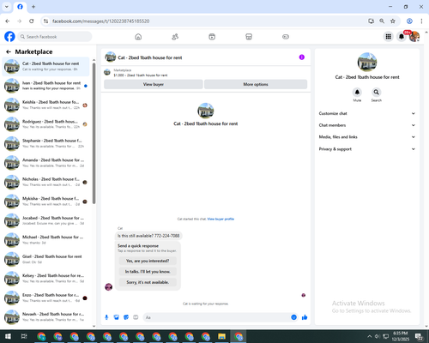Attach a photo file icon
The width and height of the screenshot is (429, 343).
(x=117, y=317)
